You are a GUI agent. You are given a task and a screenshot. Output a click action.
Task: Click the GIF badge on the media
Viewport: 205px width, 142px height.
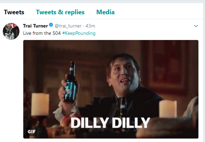32,132
